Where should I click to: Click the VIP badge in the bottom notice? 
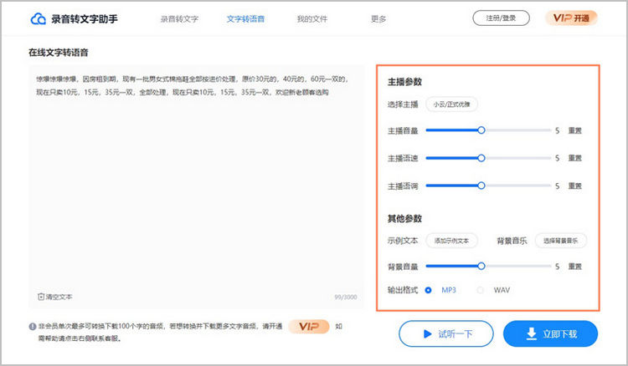click(x=309, y=327)
